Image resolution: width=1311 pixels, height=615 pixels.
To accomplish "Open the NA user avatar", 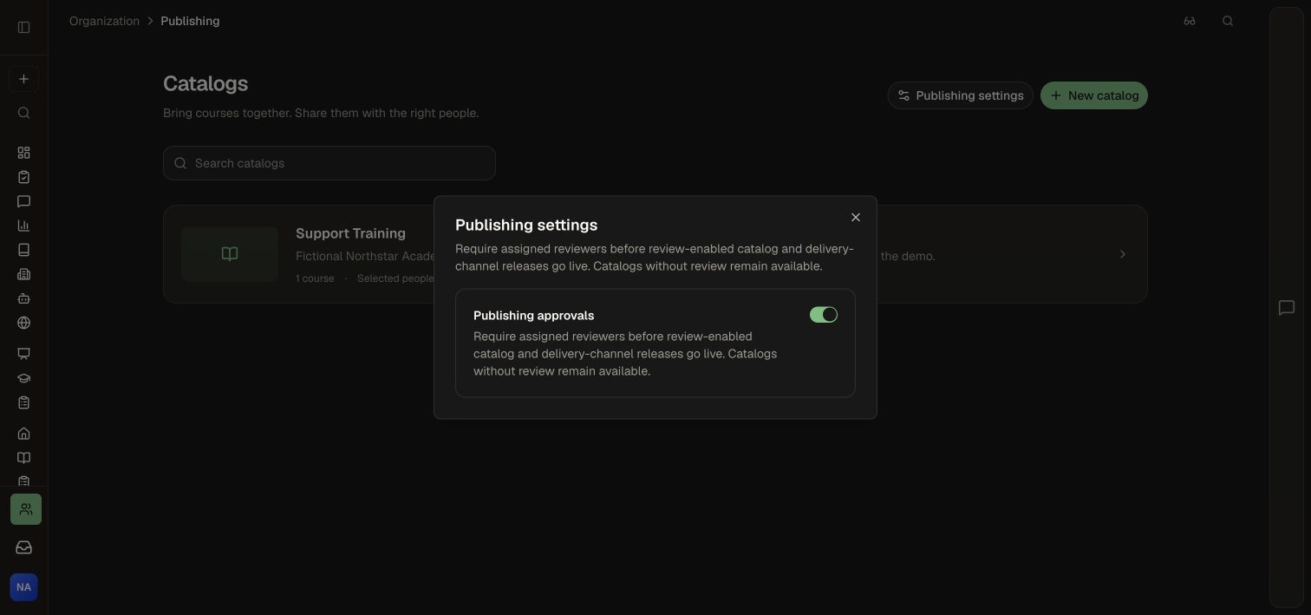I will [x=23, y=587].
